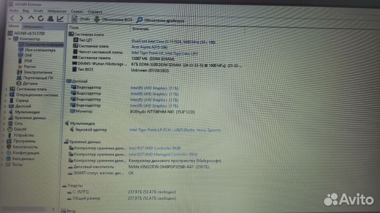This screenshot has height=213, width=380.
Task: Open the Intel RST VMD Managed Controller link
Action: click(x=163, y=154)
